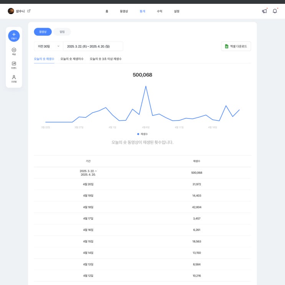Open the bell notifications icon
The height and width of the screenshot is (285, 285).
[x=275, y=11]
